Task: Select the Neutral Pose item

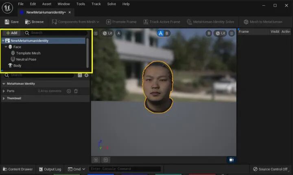Action: [24, 59]
